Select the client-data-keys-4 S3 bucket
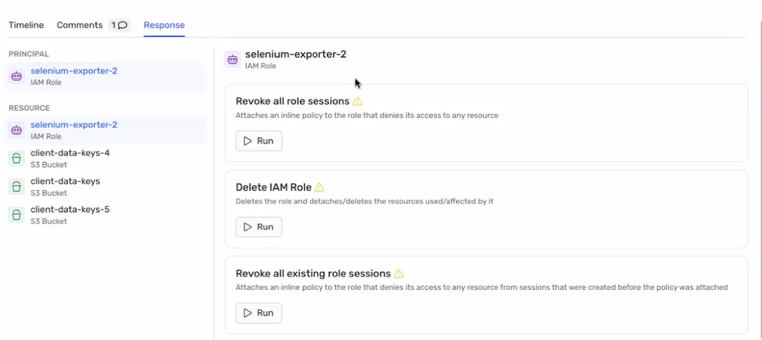 pyautogui.click(x=70, y=153)
